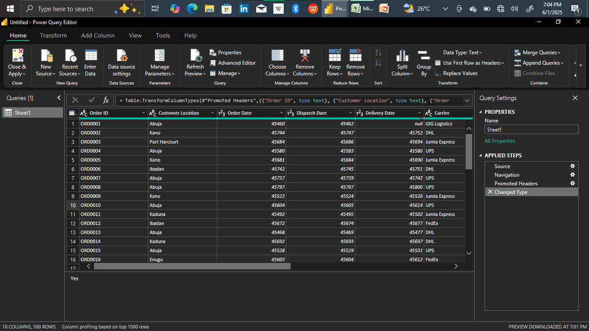
Task: Open the Customer Location filter dropdown
Action: (x=212, y=113)
